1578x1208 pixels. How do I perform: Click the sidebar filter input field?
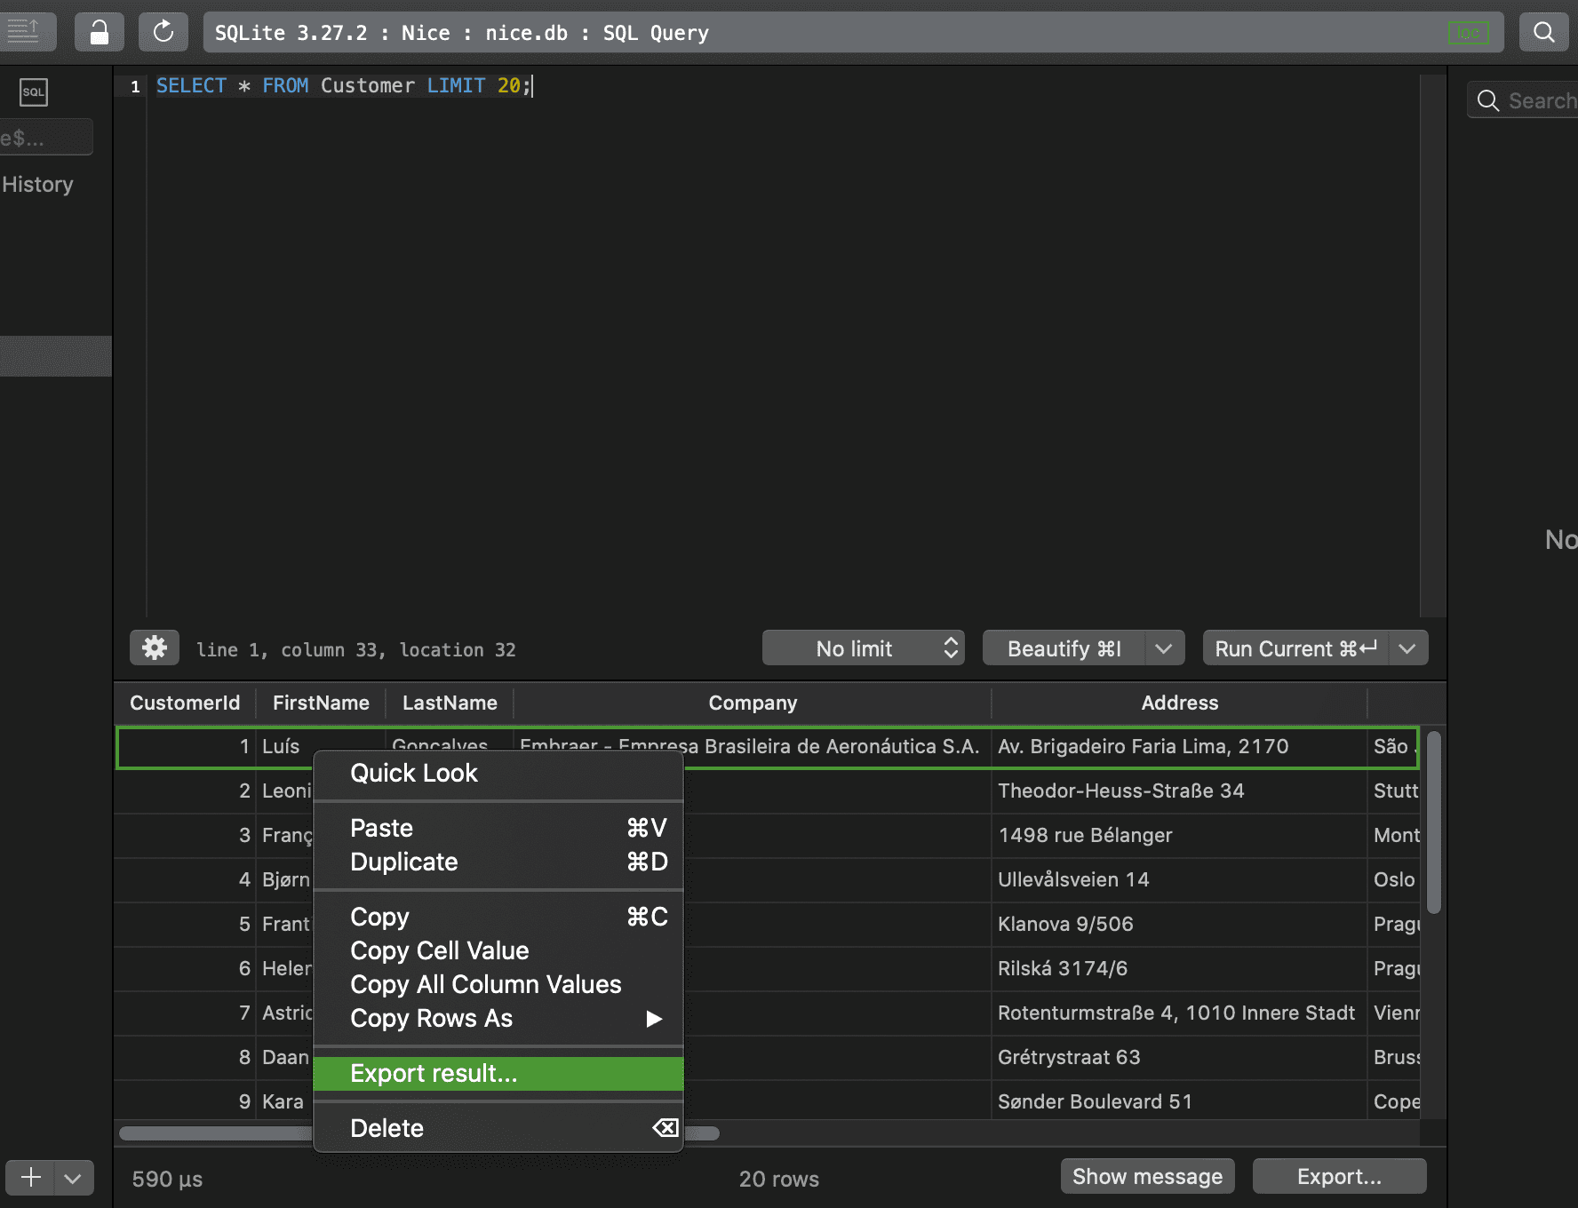45,138
